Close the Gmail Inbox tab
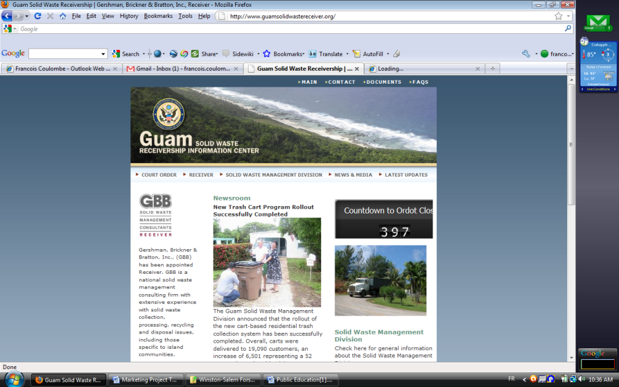This screenshot has width=619, height=387. pyautogui.click(x=236, y=69)
